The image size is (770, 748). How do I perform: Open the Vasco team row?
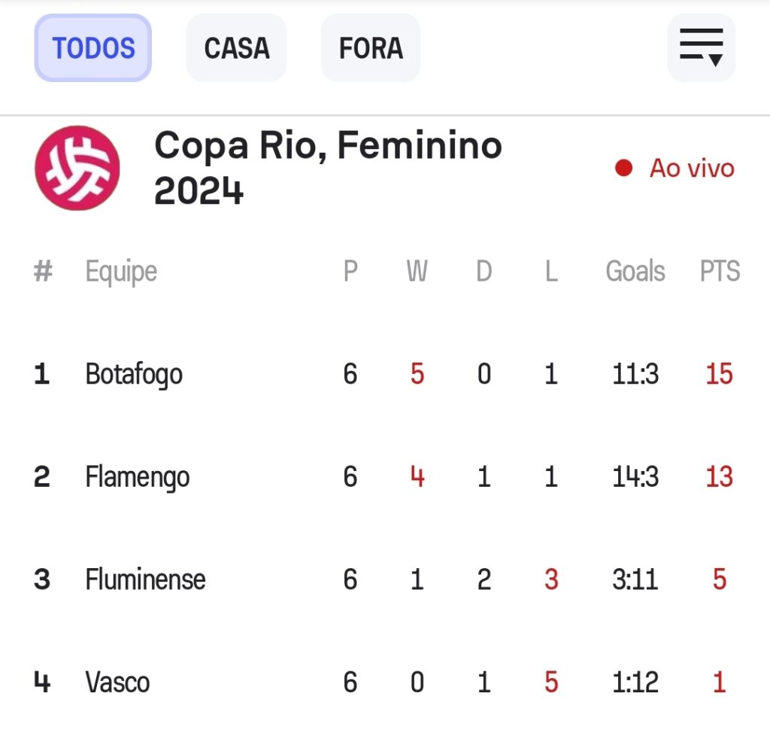[x=385, y=682]
